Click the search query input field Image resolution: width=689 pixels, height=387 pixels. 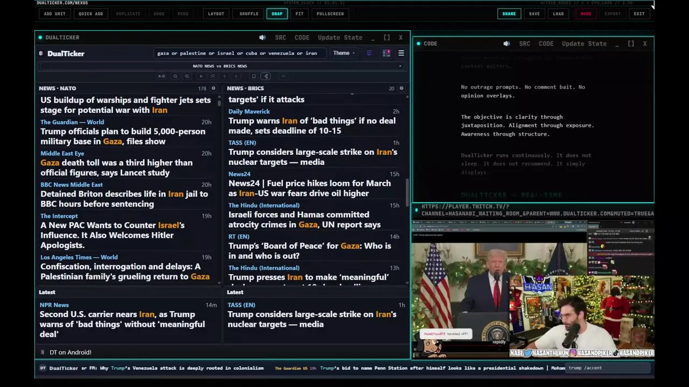240,53
